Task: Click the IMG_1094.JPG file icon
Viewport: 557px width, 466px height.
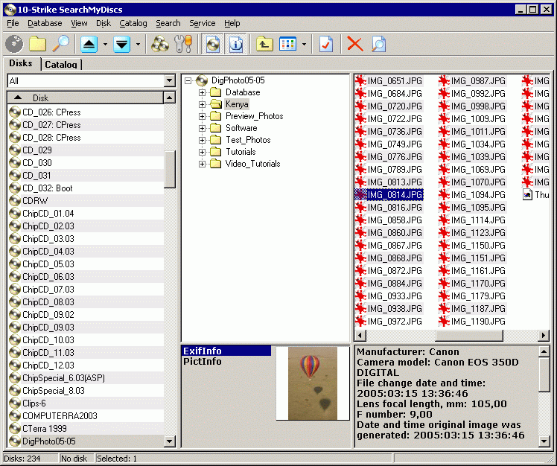Action: tap(444, 194)
